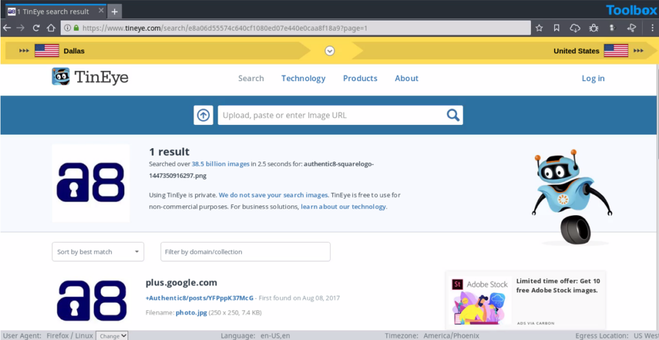Click the upload arrow button
Screen dimensions: 659x340
[x=203, y=115]
